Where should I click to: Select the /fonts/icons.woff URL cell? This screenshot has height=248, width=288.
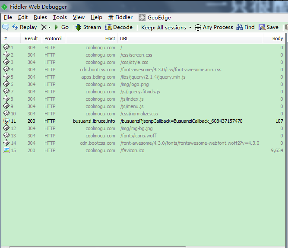pyautogui.click(x=138, y=136)
